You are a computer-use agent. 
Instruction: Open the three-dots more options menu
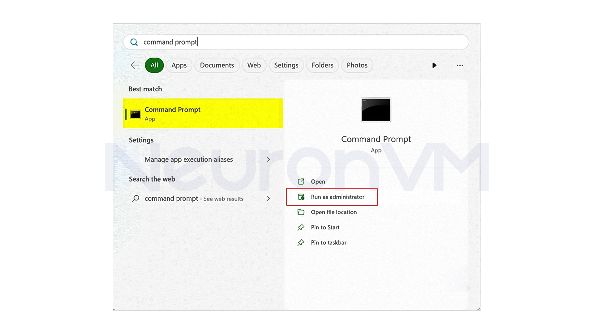pos(460,65)
